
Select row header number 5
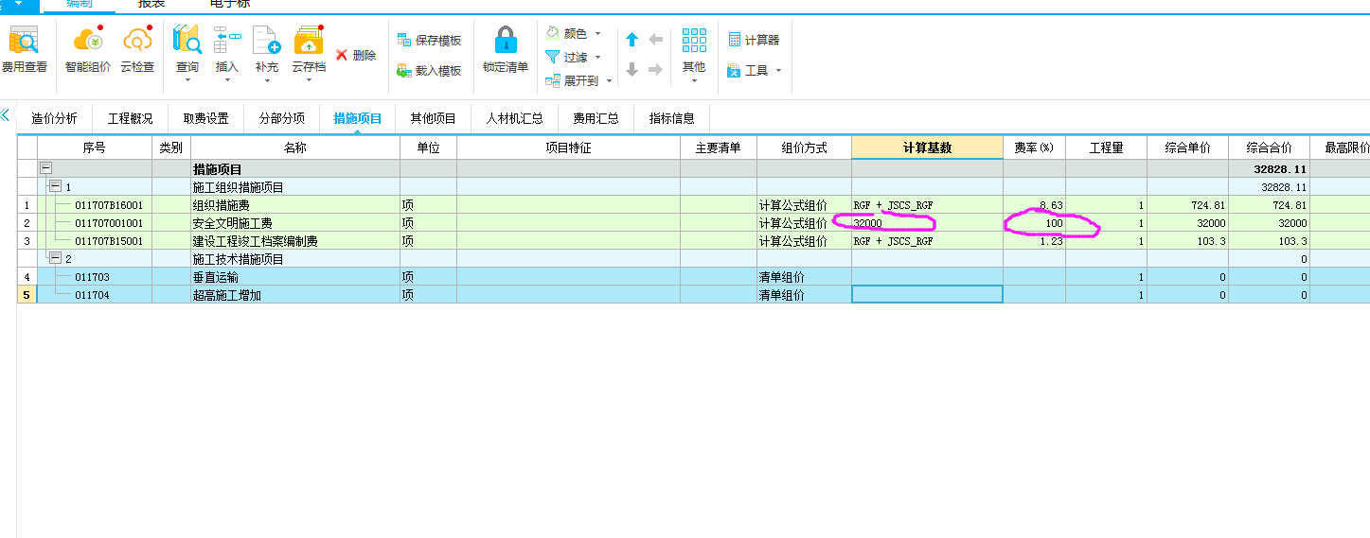(27, 295)
